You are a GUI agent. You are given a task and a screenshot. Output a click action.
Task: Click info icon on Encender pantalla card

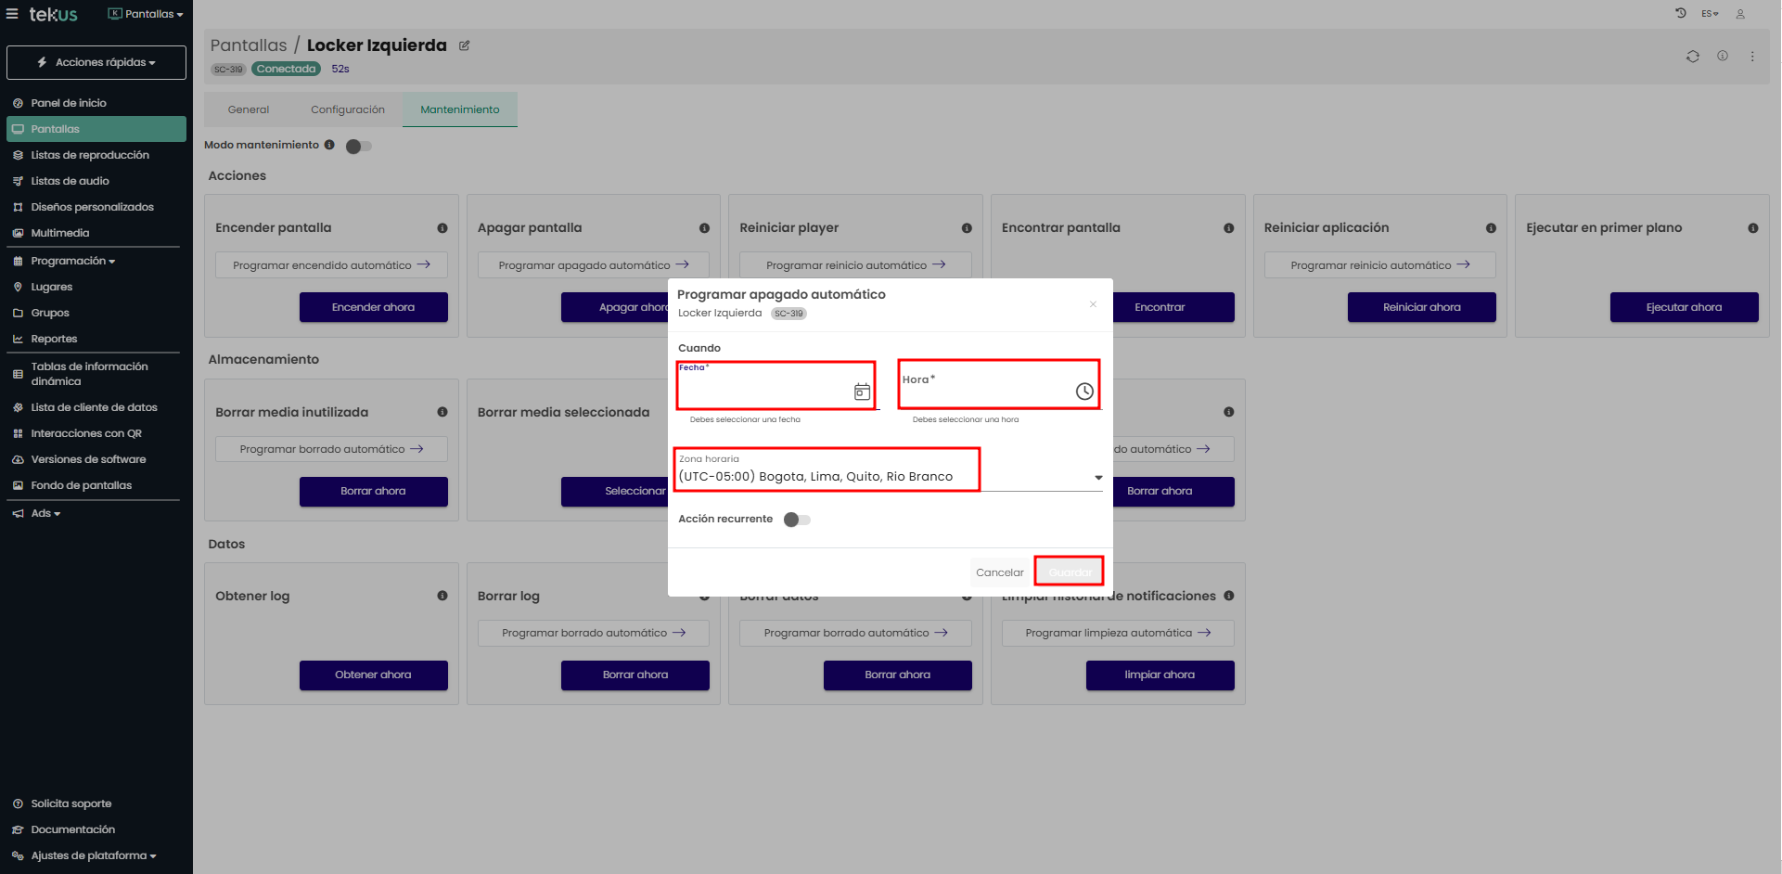442,228
